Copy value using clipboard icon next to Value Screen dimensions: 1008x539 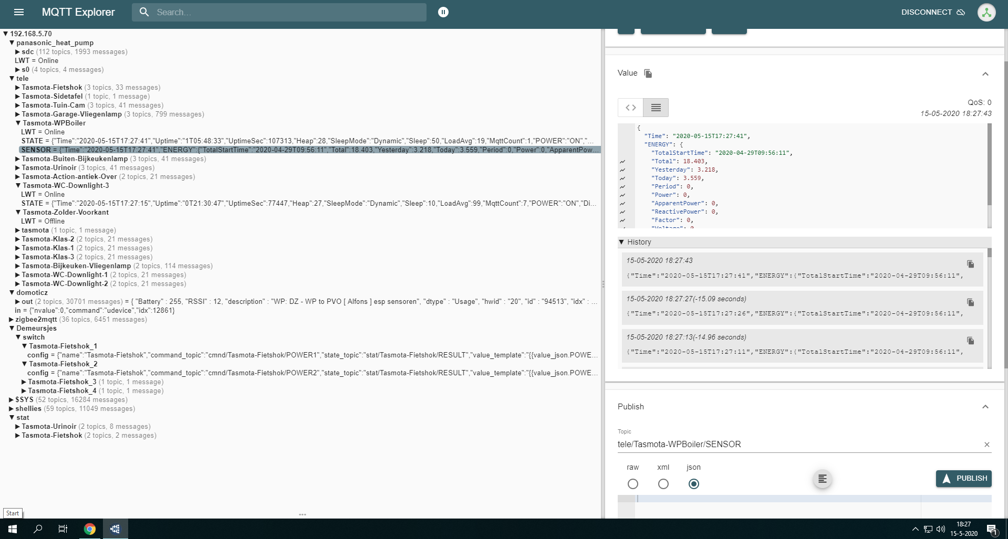[648, 73]
